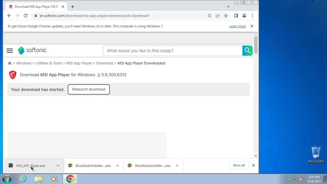Open Download breadcrumb link
The width and height of the screenshot is (327, 184).
point(104,63)
